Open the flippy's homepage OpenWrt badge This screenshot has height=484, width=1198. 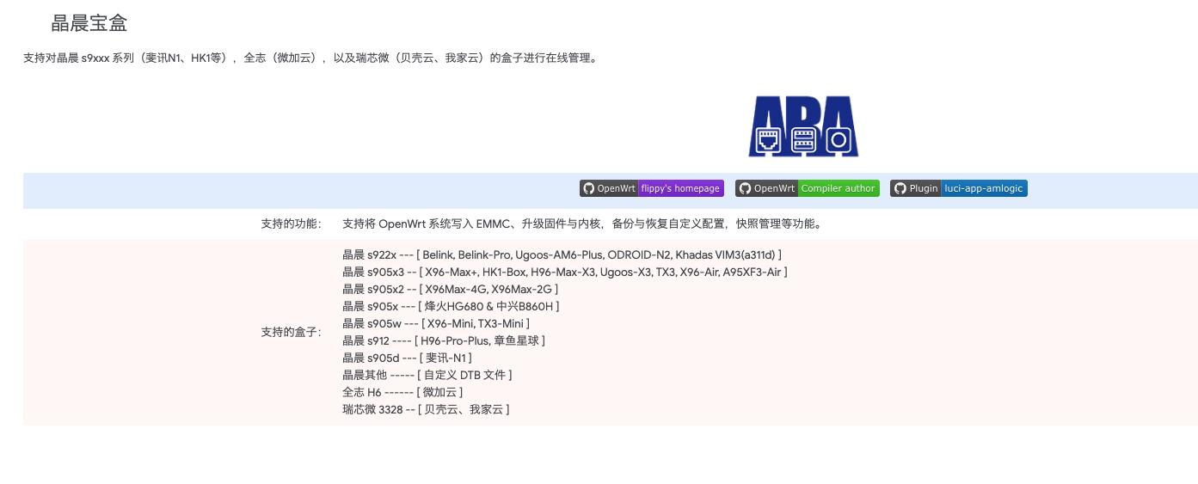[x=652, y=188]
